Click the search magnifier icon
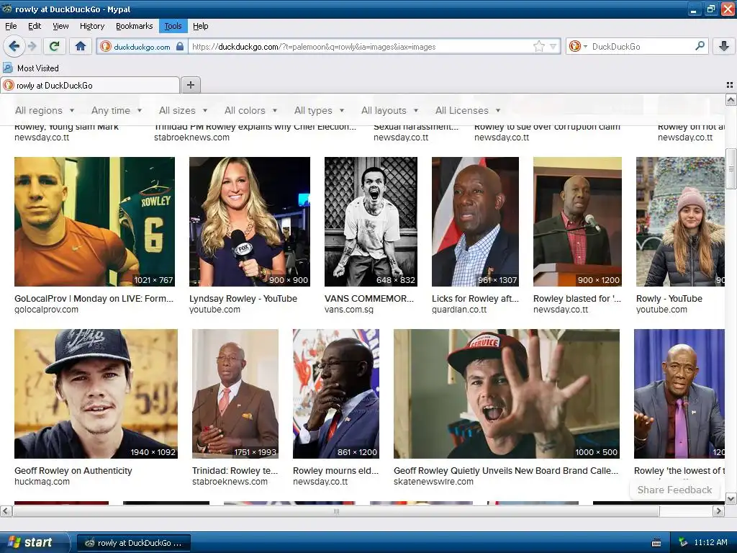Image resolution: width=737 pixels, height=553 pixels. pyautogui.click(x=700, y=46)
